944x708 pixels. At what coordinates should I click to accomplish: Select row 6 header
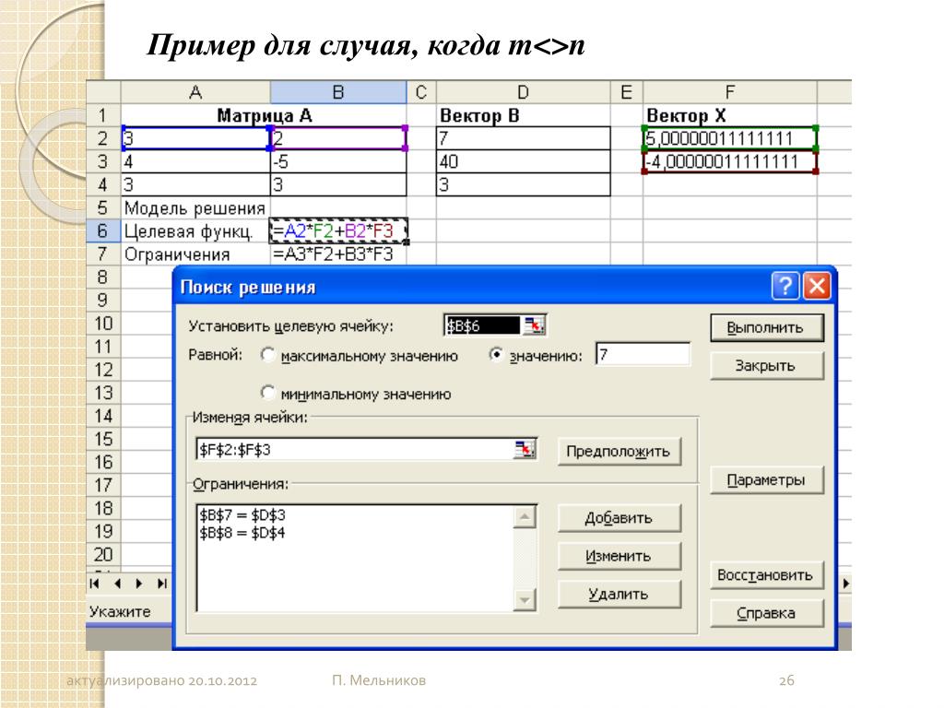[103, 230]
